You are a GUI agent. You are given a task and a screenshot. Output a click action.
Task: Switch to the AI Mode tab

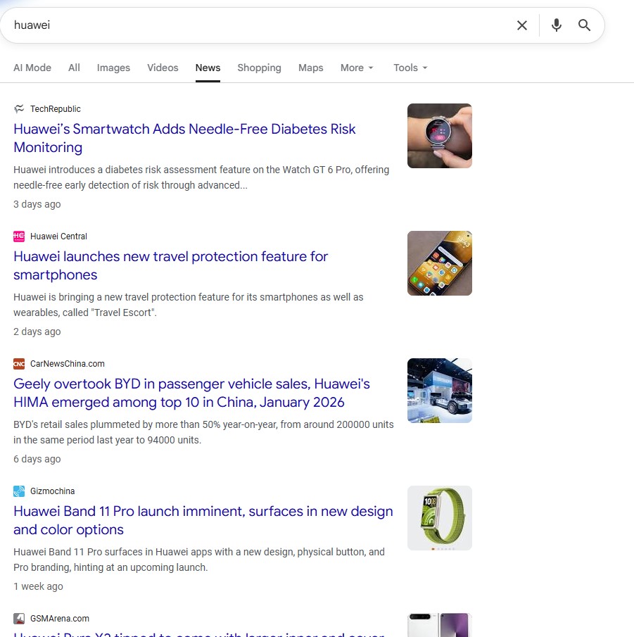click(x=32, y=68)
